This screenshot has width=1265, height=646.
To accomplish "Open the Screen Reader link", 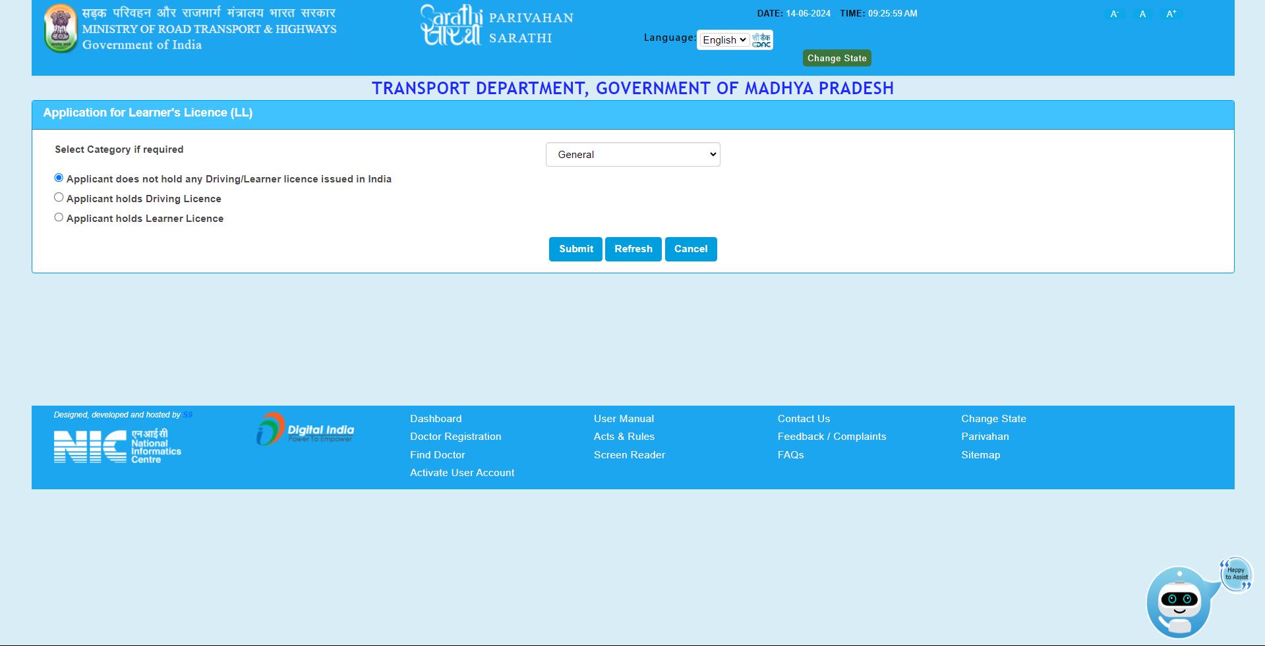I will 630,455.
